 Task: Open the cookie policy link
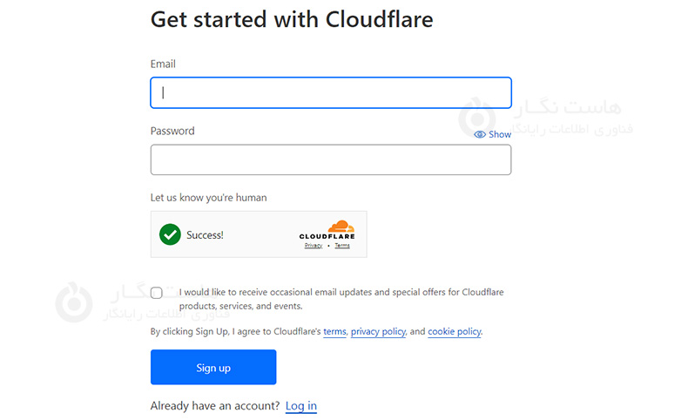tap(454, 332)
